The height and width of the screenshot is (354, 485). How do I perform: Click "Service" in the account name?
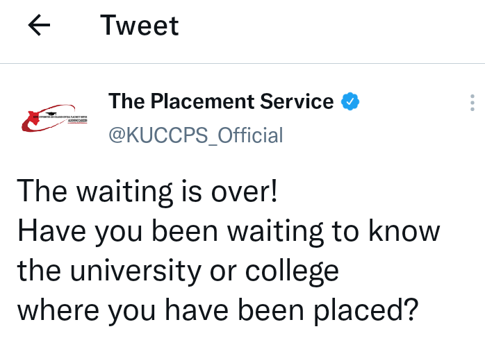tap(297, 102)
